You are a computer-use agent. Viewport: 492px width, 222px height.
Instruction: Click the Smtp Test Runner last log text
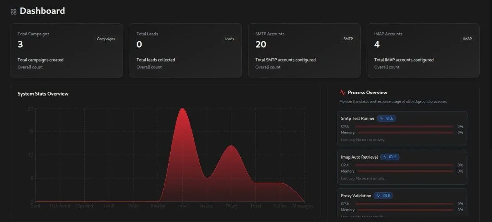coord(363,140)
